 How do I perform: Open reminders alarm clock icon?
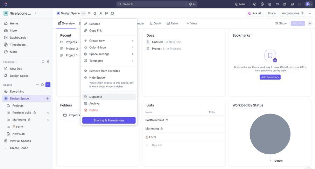[285, 4]
